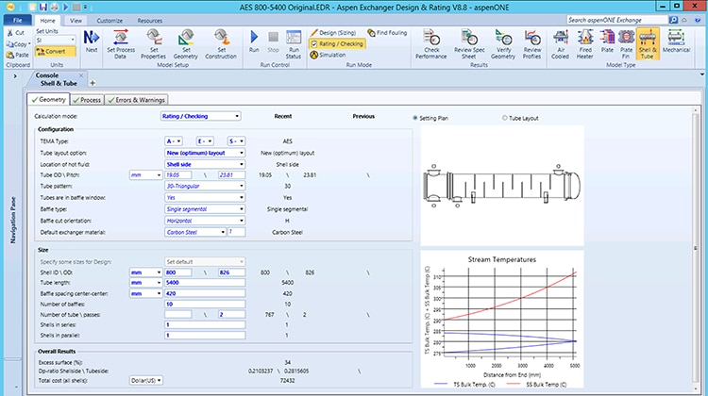This screenshot has height=396, width=708.
Task: Open Check Performance results
Action: 431,43
